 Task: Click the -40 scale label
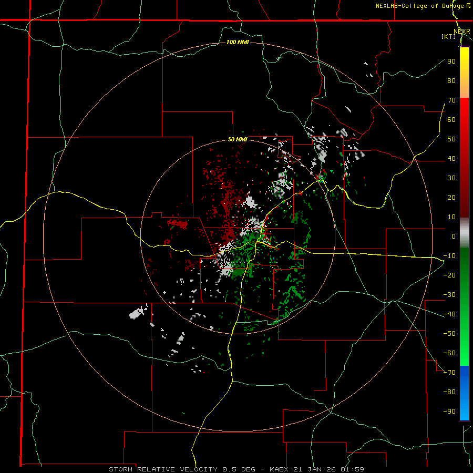(x=449, y=314)
